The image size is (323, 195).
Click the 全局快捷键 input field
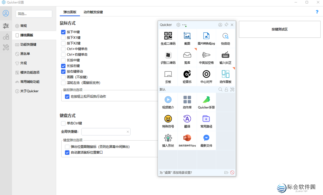pos(105,131)
